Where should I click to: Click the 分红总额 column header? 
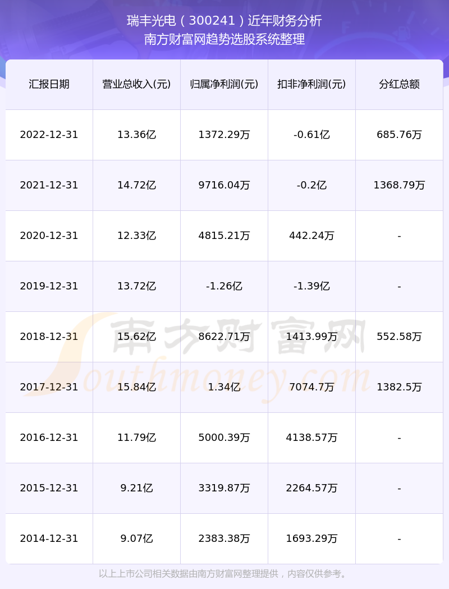(x=400, y=85)
